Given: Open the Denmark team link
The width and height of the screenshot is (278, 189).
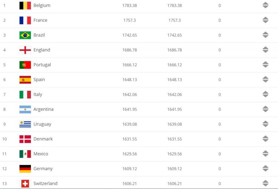Looking at the screenshot, I should click(43, 139).
